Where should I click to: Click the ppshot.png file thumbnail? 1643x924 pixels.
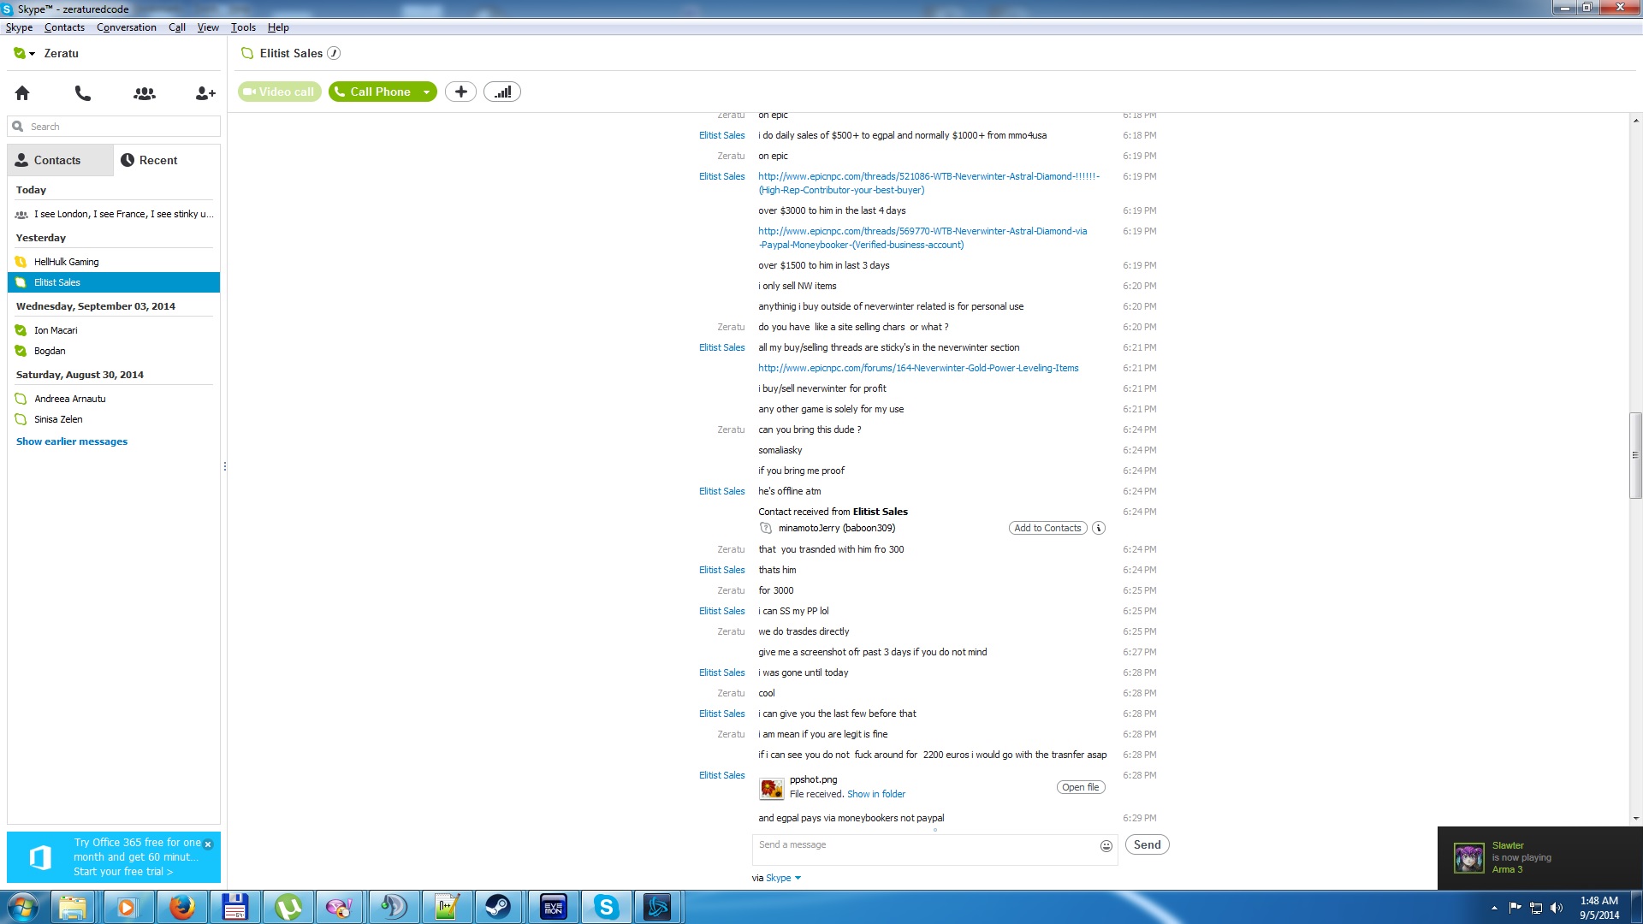[x=772, y=788]
